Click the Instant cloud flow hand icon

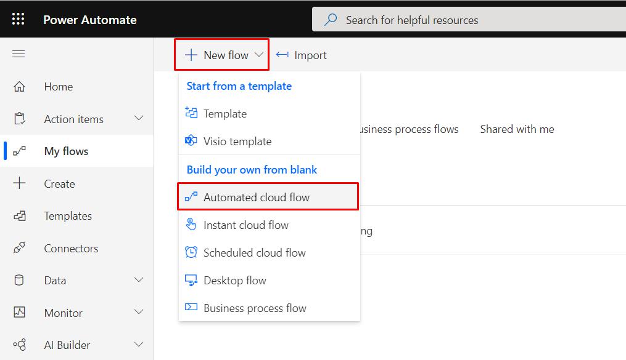191,224
